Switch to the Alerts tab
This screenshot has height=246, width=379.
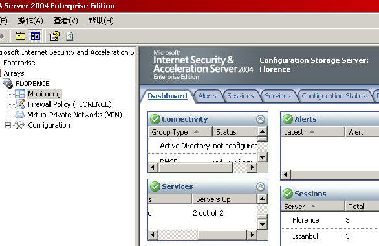207,96
